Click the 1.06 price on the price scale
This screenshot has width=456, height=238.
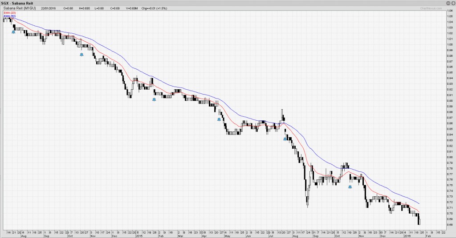point(449,16)
